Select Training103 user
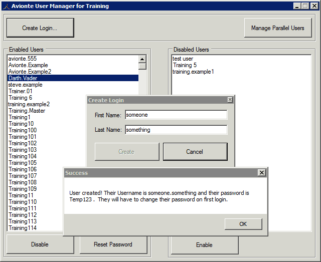 point(47,150)
